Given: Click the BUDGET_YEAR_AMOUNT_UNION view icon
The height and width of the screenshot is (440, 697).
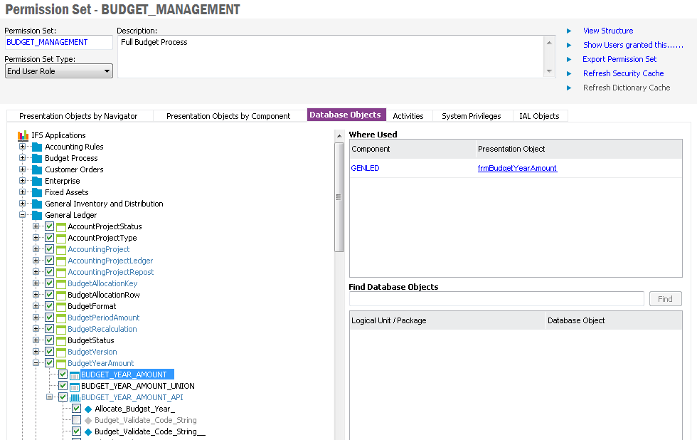Looking at the screenshot, I should coord(74,386).
